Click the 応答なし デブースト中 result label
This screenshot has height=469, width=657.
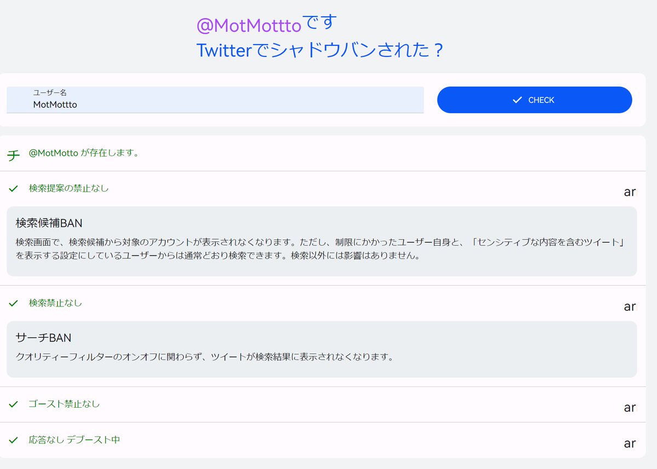click(74, 439)
